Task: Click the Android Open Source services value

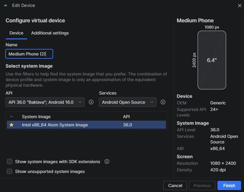Action: pyautogui.click(x=224, y=139)
